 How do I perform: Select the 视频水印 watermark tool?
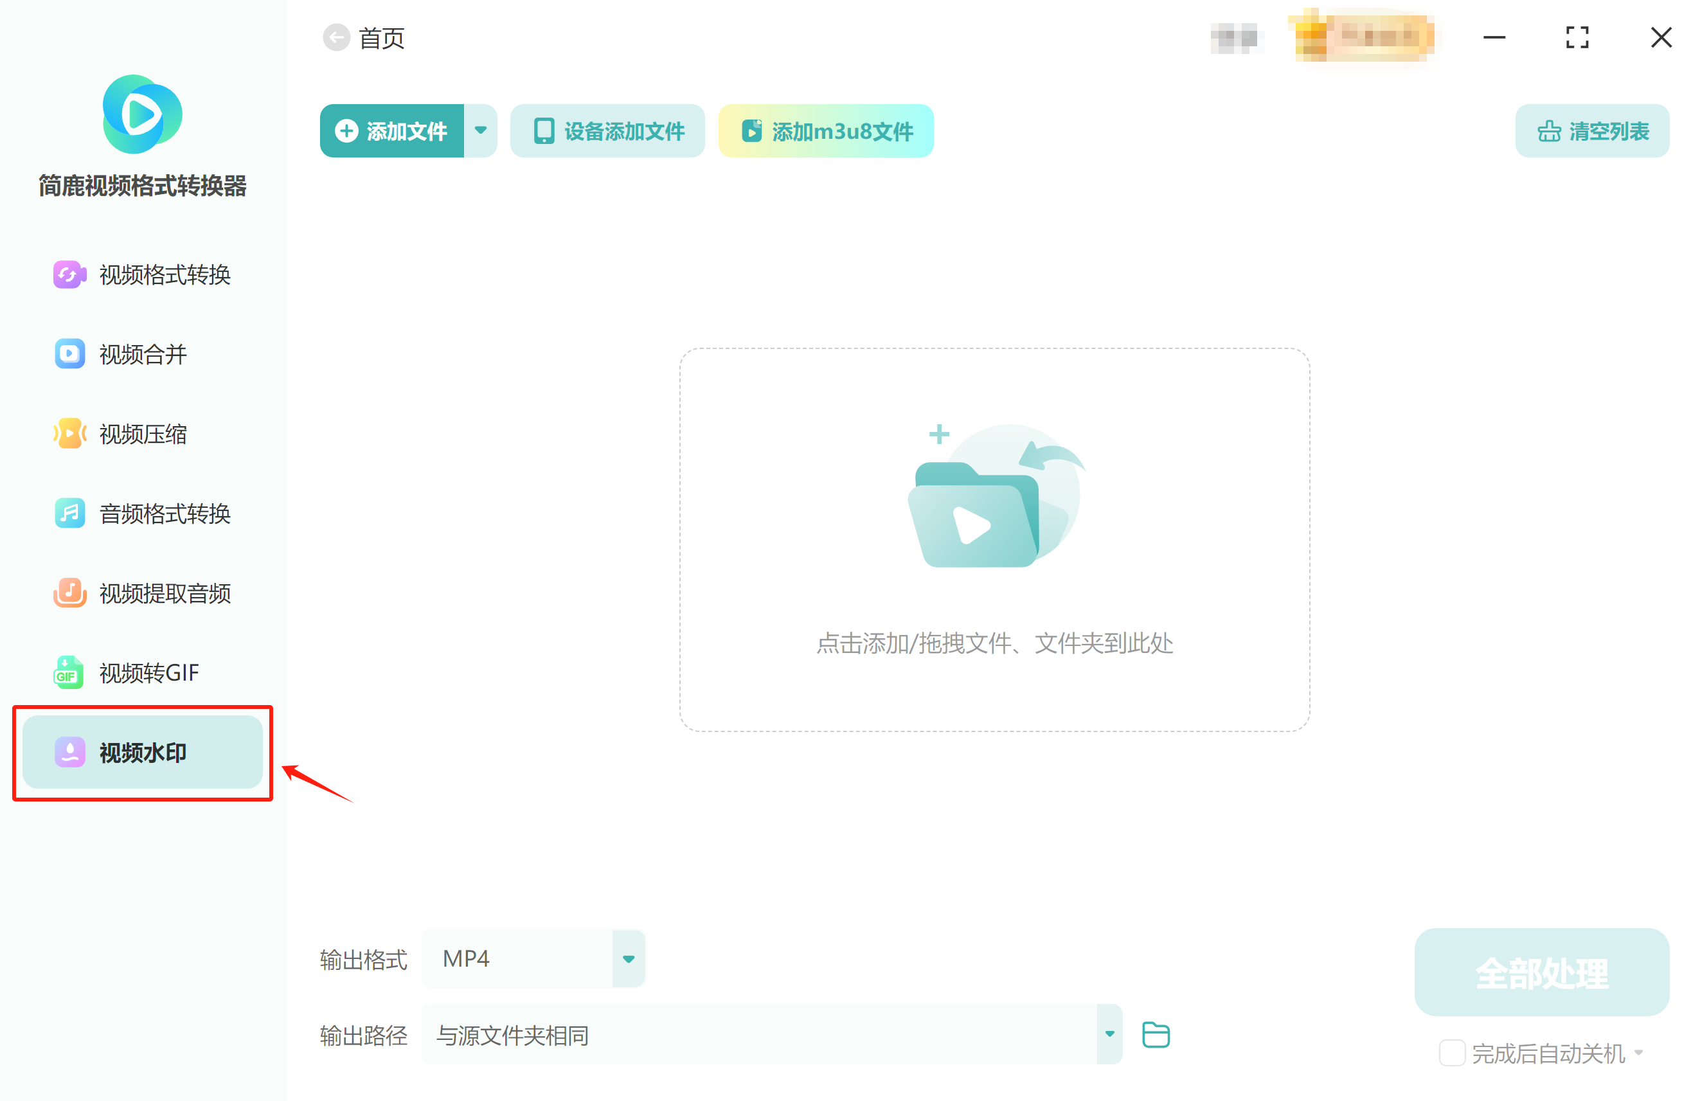click(141, 753)
